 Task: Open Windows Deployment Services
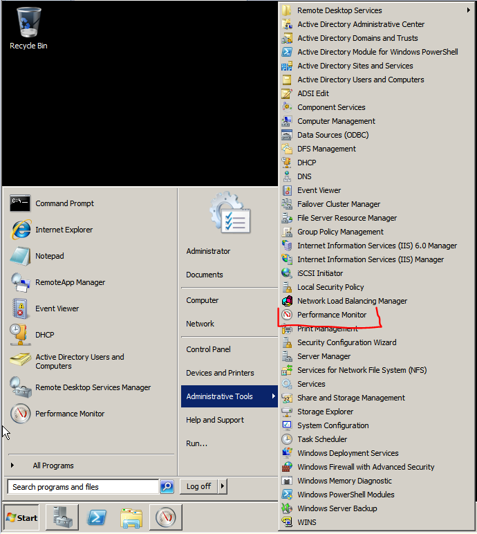[348, 453]
